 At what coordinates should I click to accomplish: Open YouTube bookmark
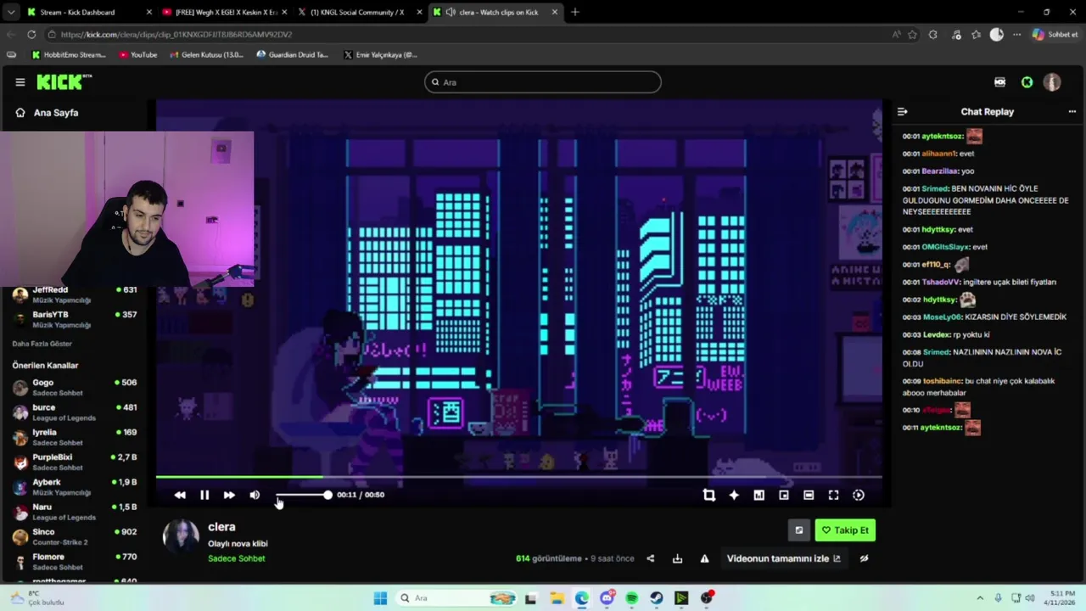pyautogui.click(x=138, y=54)
